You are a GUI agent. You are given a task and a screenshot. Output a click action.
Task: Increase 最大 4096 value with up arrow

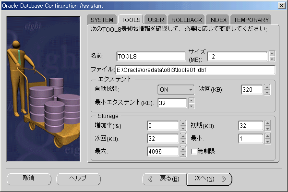(182, 149)
